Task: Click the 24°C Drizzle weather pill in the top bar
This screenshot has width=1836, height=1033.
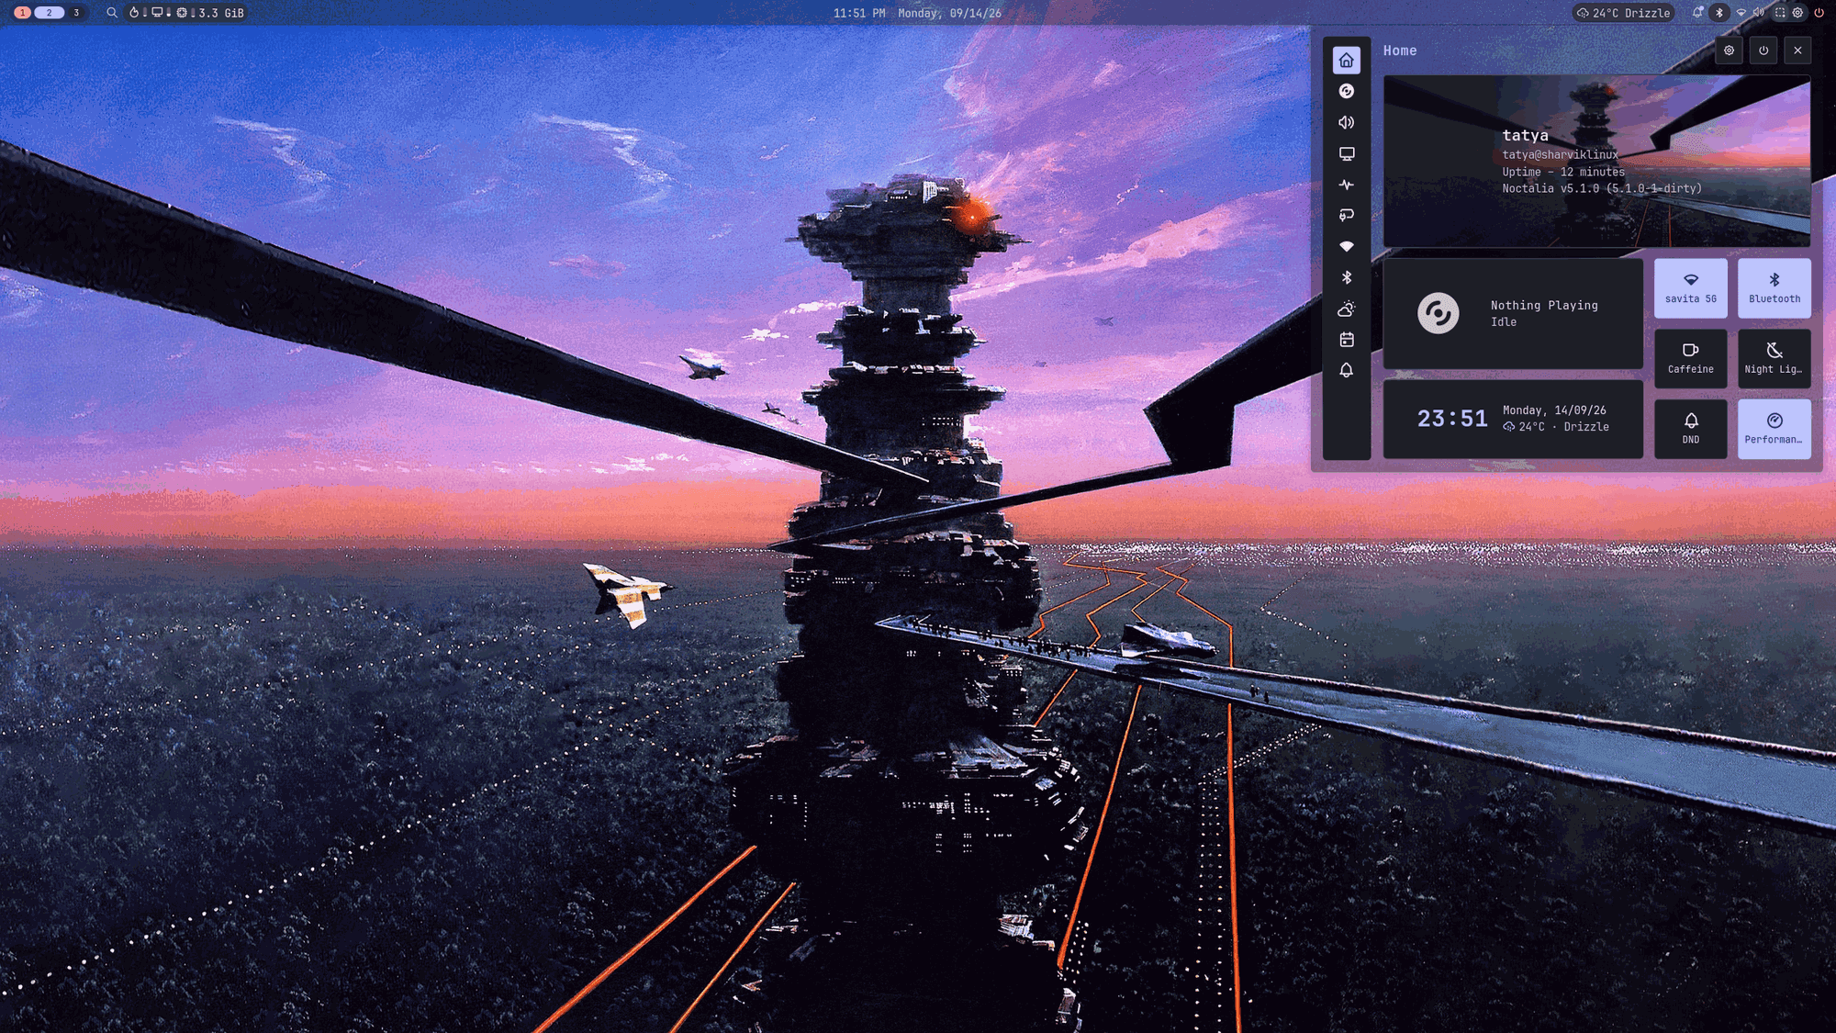Action: coord(1624,13)
